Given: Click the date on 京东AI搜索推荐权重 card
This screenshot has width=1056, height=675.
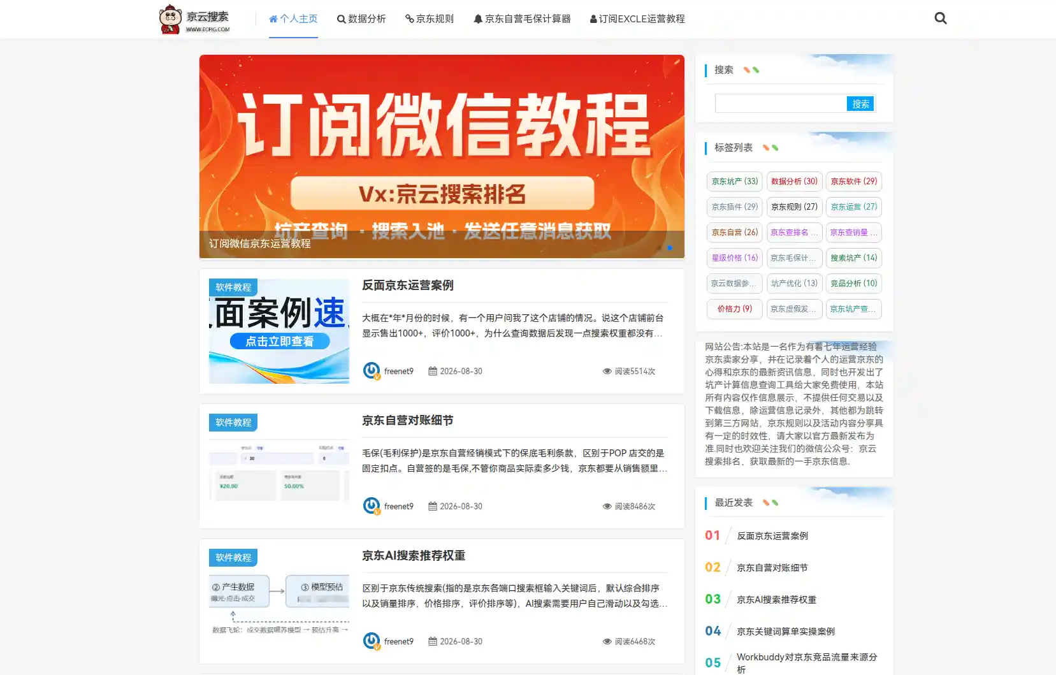Looking at the screenshot, I should pos(456,642).
